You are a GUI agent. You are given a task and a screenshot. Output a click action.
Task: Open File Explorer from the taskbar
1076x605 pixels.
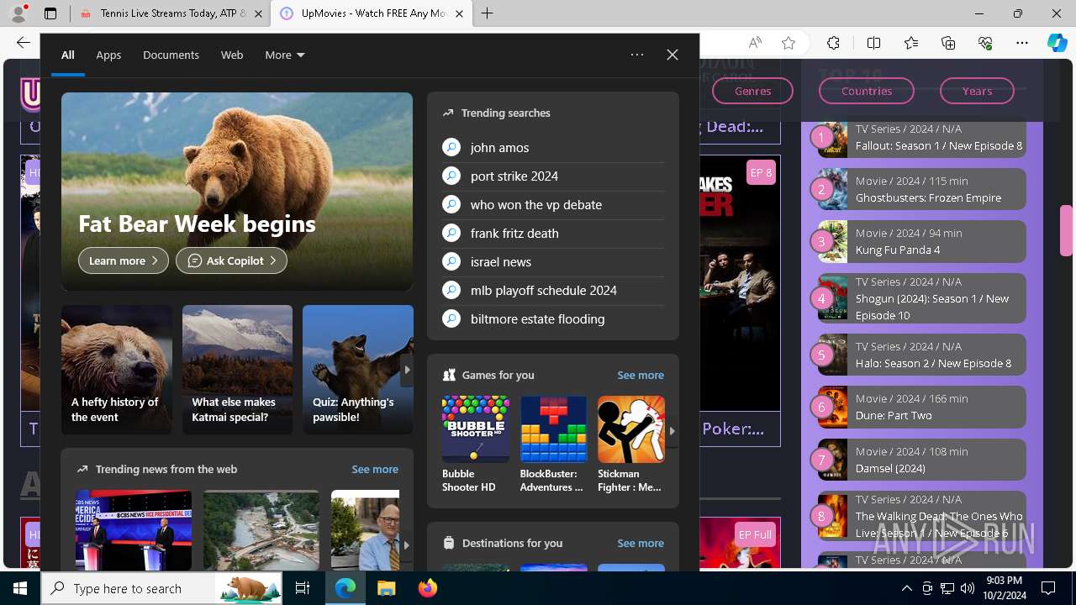[x=386, y=588]
